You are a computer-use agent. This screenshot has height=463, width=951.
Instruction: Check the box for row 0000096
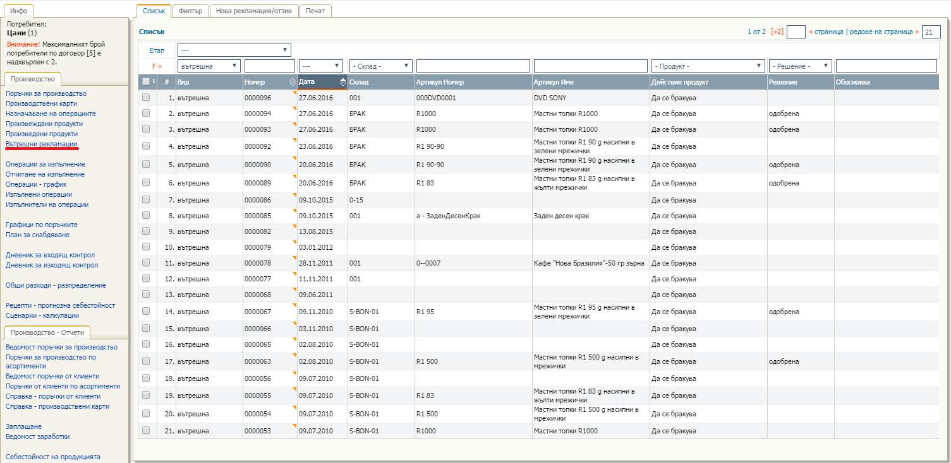[x=146, y=98]
